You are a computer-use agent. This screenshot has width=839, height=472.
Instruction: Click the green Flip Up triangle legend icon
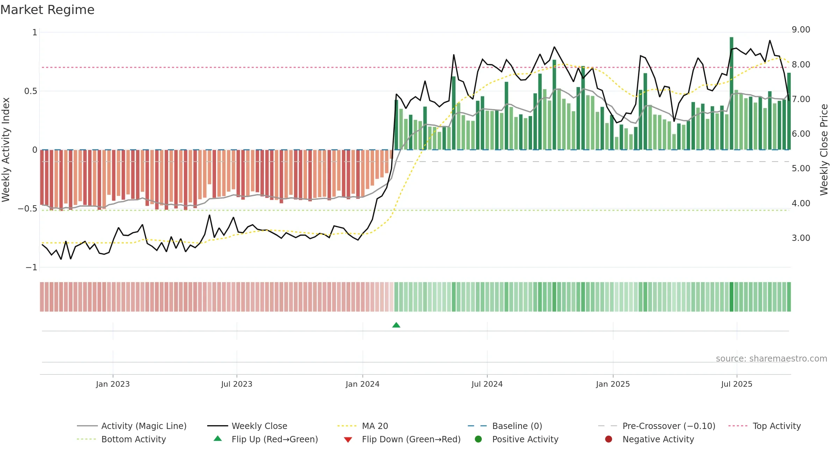click(218, 438)
